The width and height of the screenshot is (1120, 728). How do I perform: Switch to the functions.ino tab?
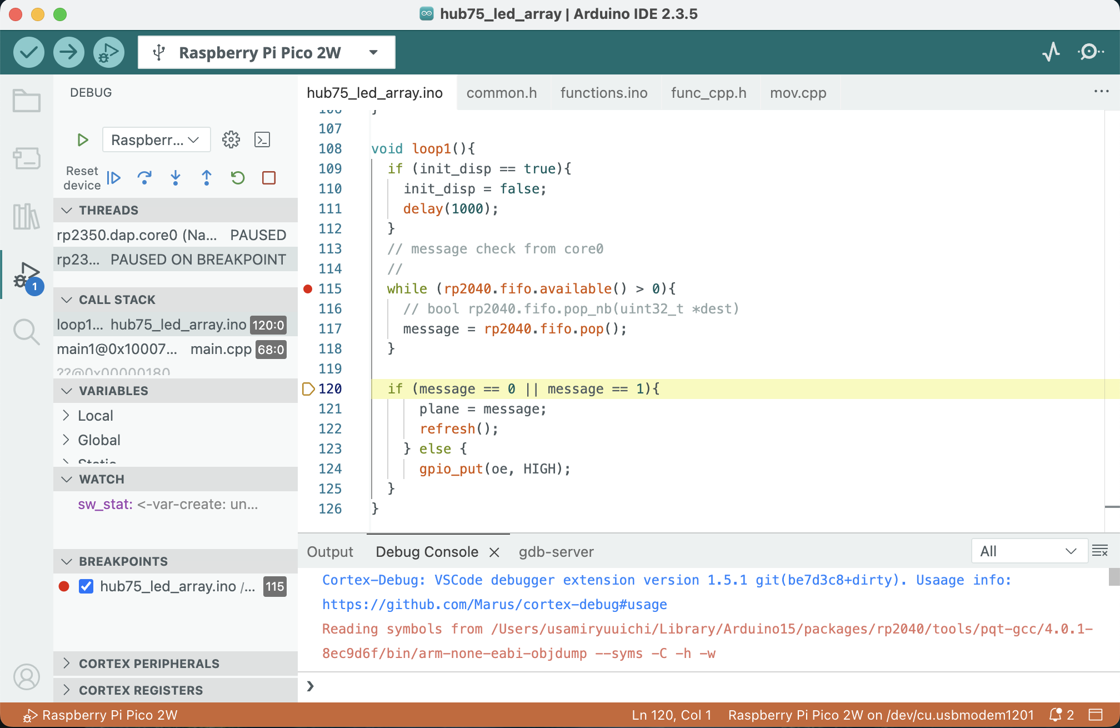click(604, 93)
